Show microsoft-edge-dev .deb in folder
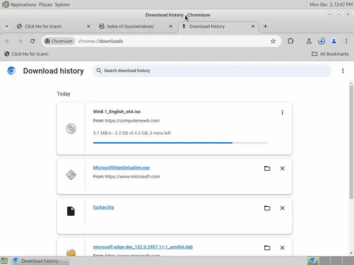The height and width of the screenshot is (265, 354). pyautogui.click(x=267, y=248)
